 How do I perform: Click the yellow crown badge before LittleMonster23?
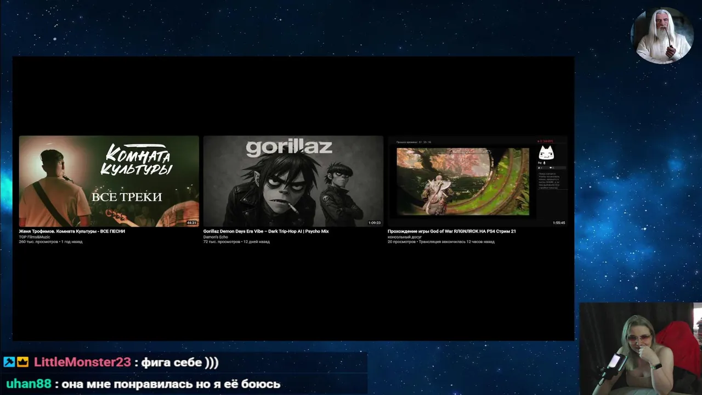22,362
